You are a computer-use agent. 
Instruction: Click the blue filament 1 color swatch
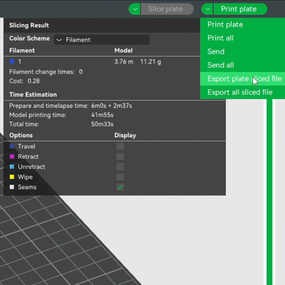(12, 62)
